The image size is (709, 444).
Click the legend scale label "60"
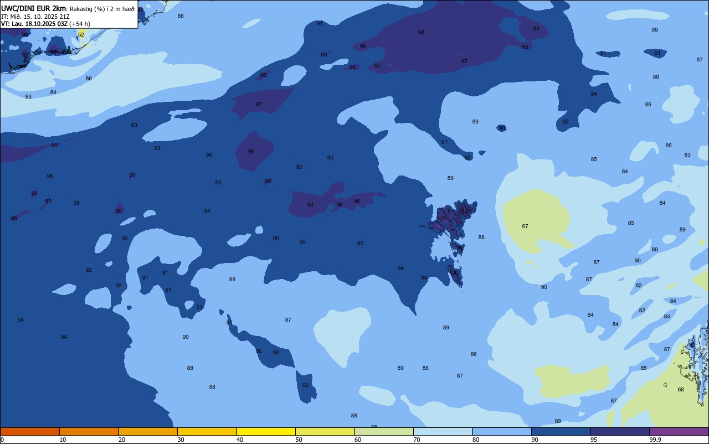click(x=358, y=440)
